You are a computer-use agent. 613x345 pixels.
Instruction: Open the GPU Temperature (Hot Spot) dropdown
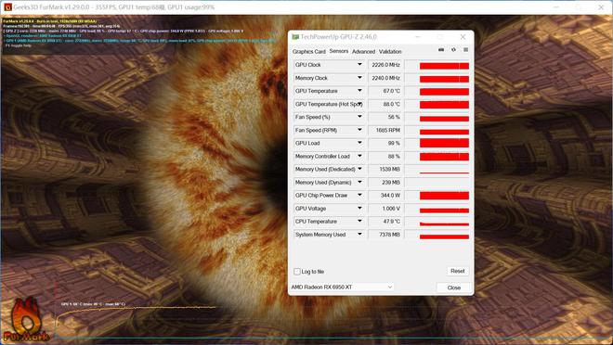359,104
